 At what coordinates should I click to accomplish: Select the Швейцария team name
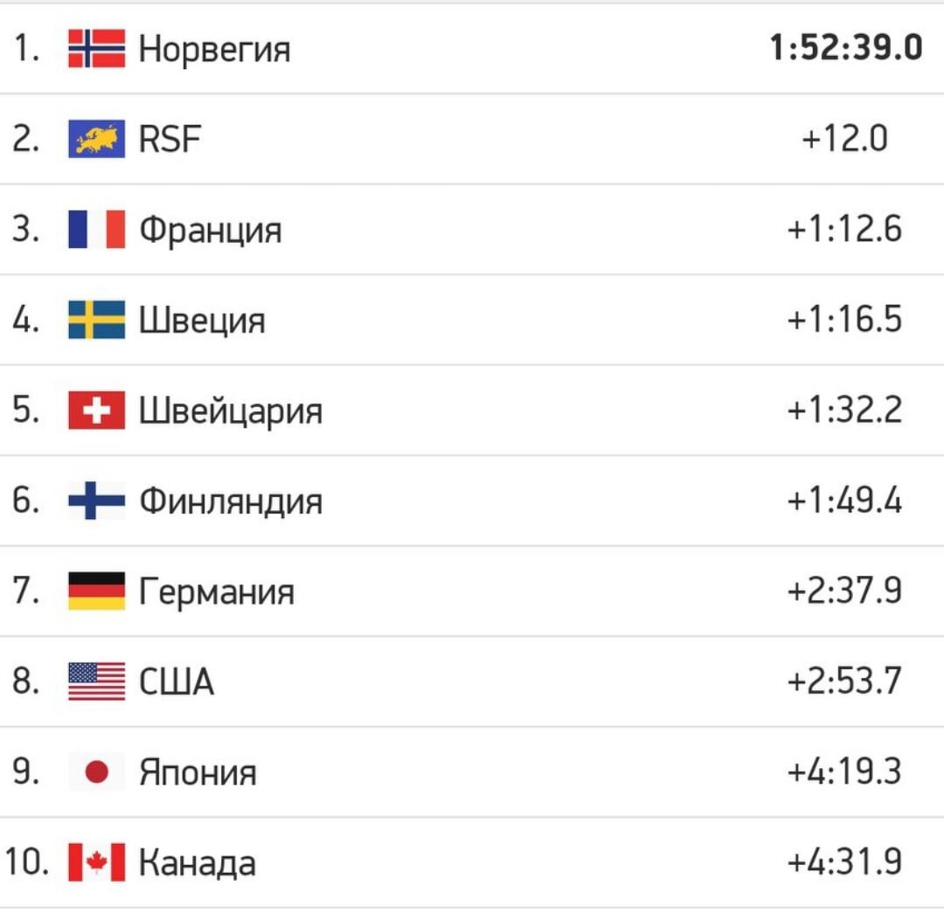click(231, 411)
